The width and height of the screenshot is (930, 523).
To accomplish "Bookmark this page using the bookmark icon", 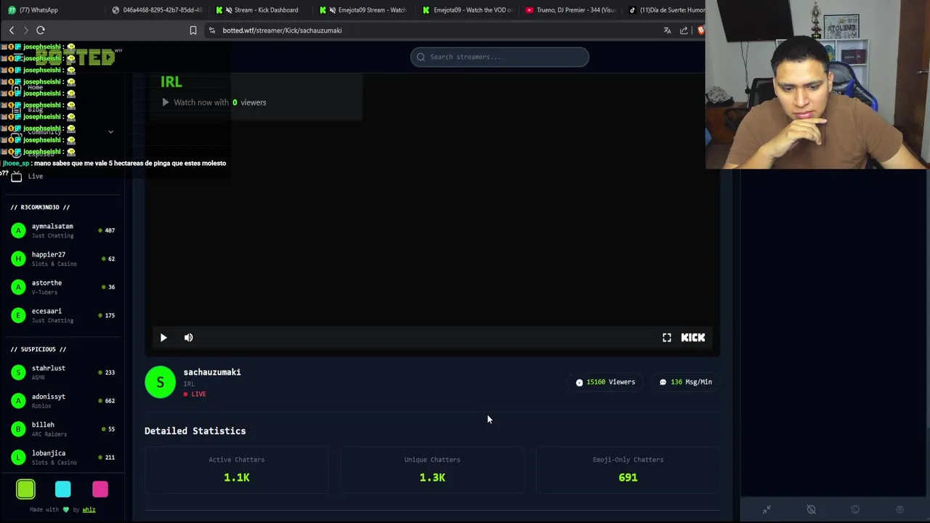I will [193, 30].
